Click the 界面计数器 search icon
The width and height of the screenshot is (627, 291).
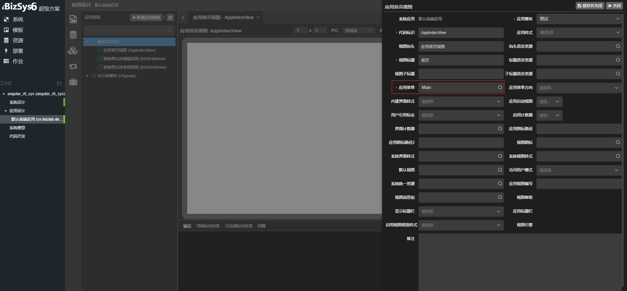pos(500,129)
